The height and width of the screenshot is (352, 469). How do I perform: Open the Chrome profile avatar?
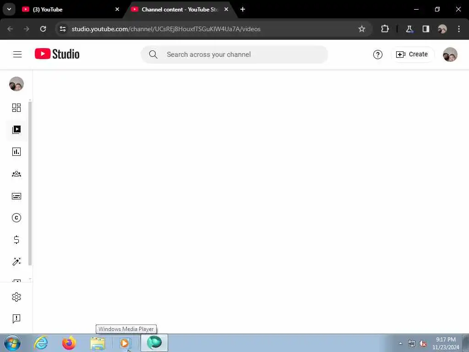442,29
